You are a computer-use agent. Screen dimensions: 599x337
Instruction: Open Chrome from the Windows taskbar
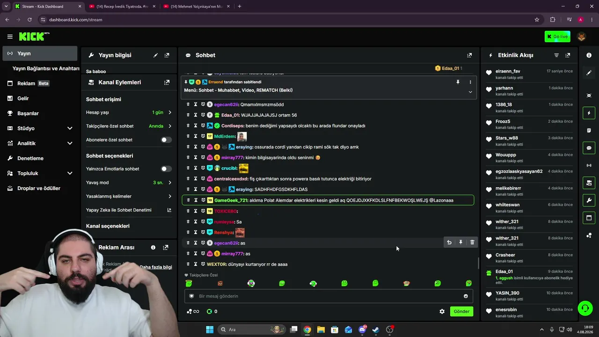tap(307, 330)
